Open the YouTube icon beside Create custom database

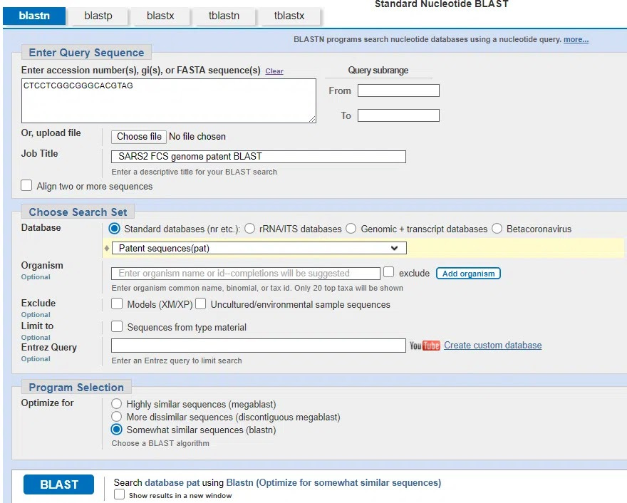click(x=424, y=346)
